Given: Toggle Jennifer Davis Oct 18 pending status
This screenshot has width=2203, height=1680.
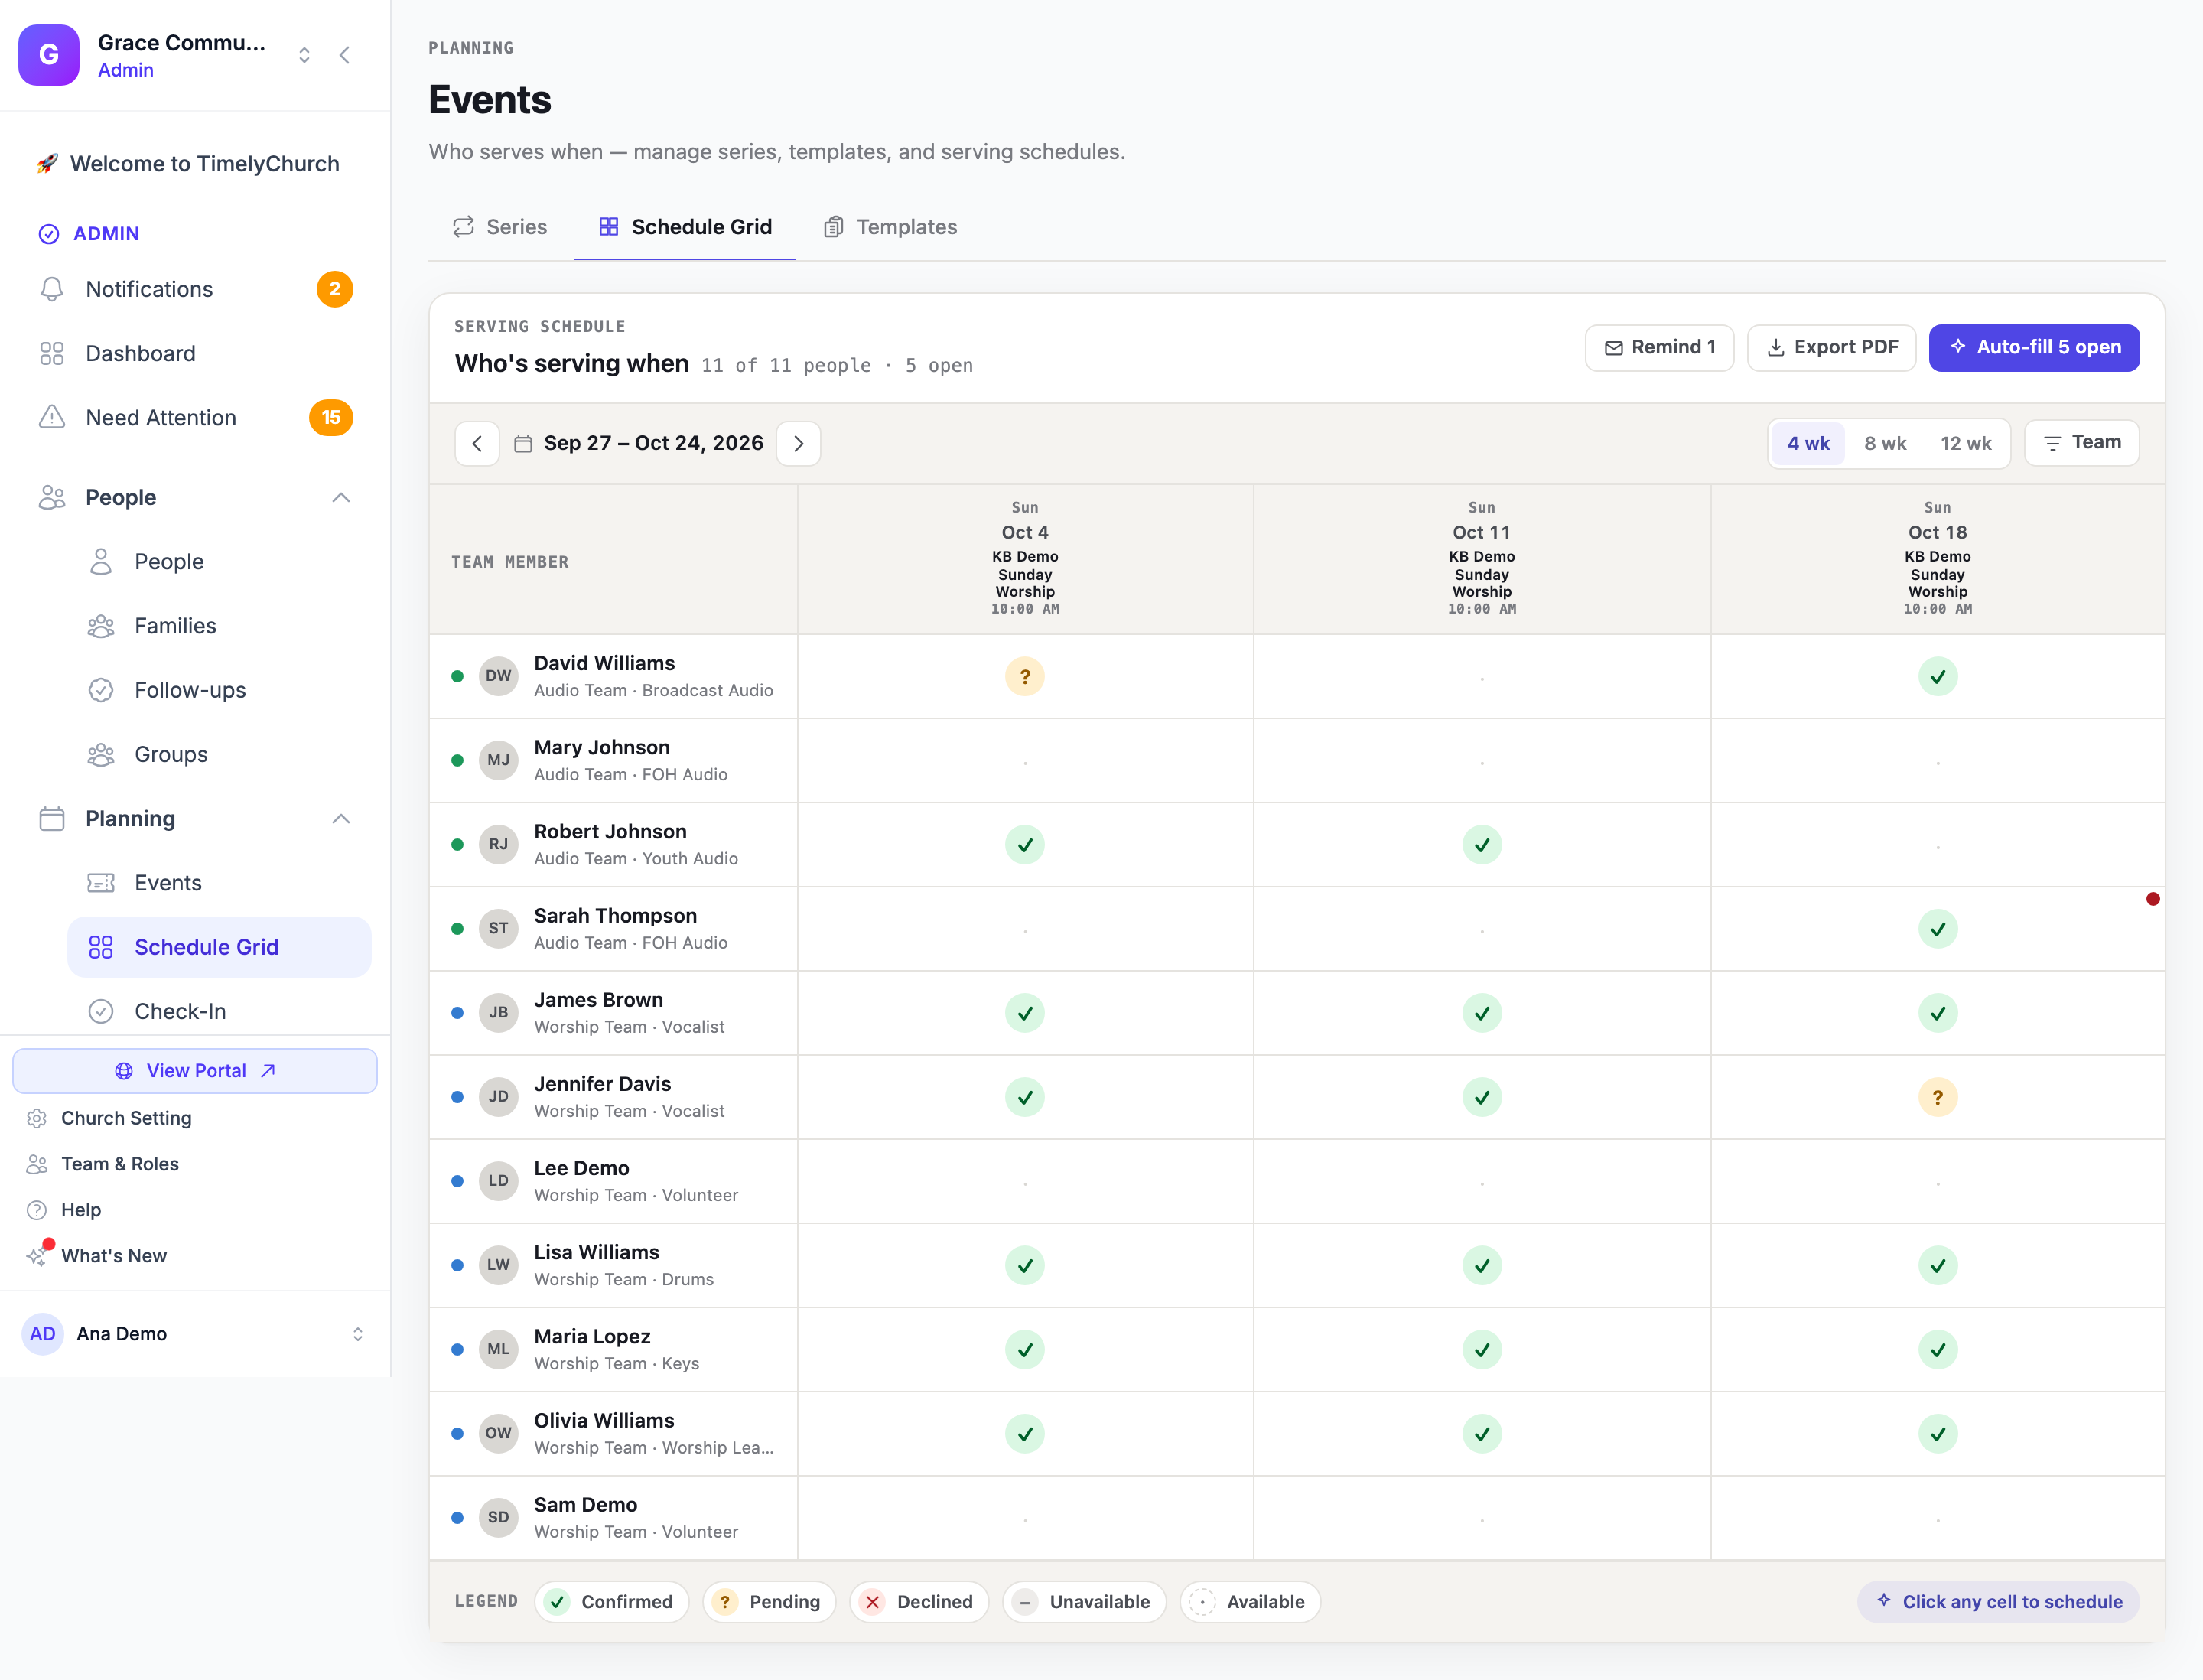Looking at the screenshot, I should [1937, 1097].
